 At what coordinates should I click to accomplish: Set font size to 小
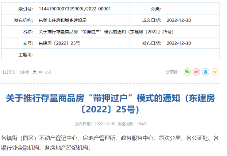coord(47,72)
